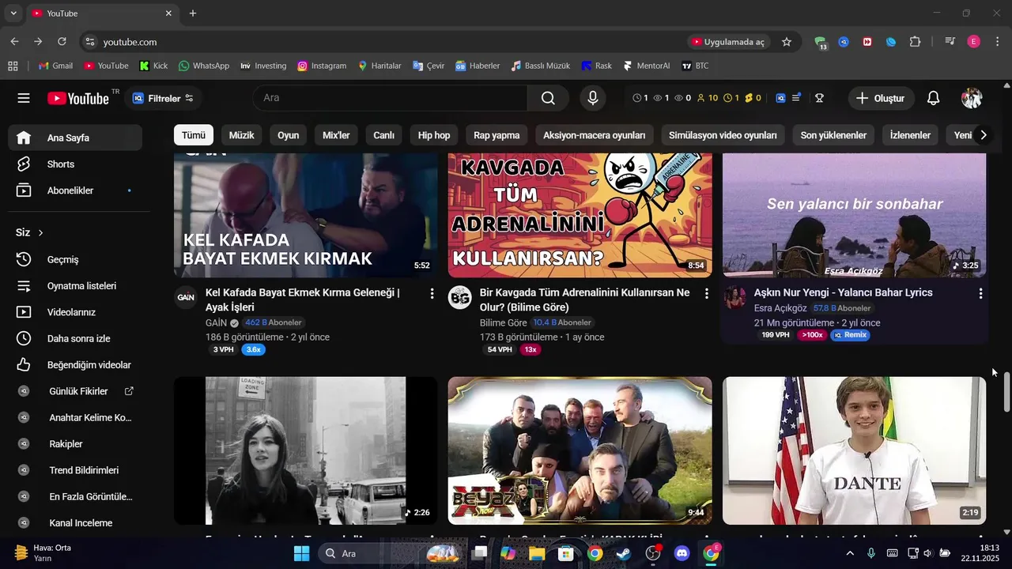Screen dimensions: 1012x569
Task: Open Sen yalancı bir sonbahar thumbnail
Action: (855, 215)
